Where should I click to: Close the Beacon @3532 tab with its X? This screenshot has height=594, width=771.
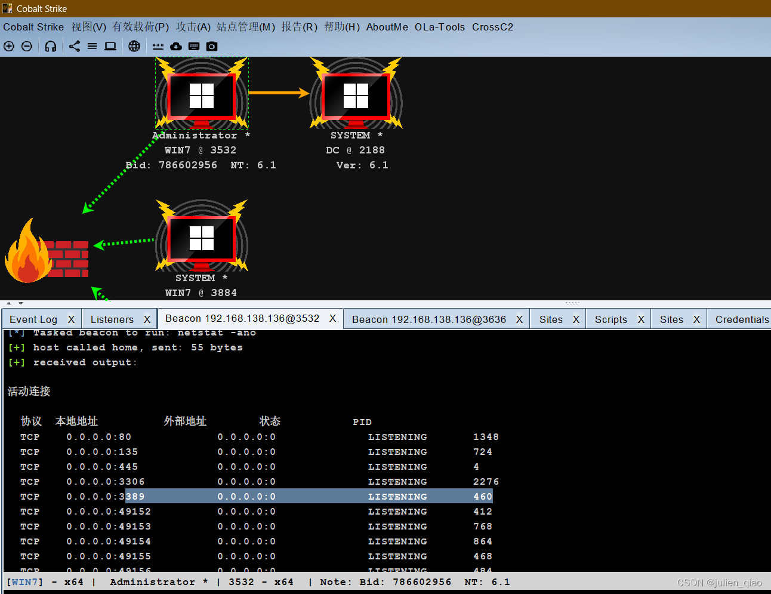click(333, 319)
